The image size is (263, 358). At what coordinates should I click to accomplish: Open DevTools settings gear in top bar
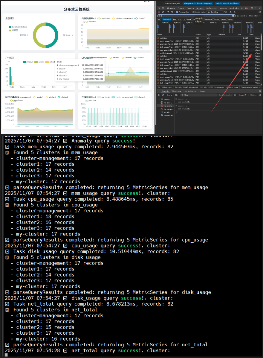pyautogui.click(x=252, y=8)
